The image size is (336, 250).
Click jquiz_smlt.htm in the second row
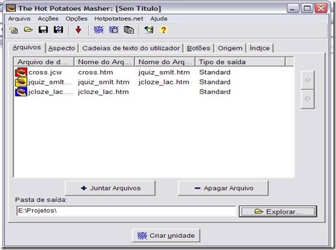point(104,82)
